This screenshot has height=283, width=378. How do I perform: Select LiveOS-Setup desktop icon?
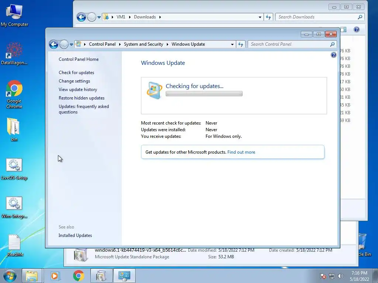point(14,169)
